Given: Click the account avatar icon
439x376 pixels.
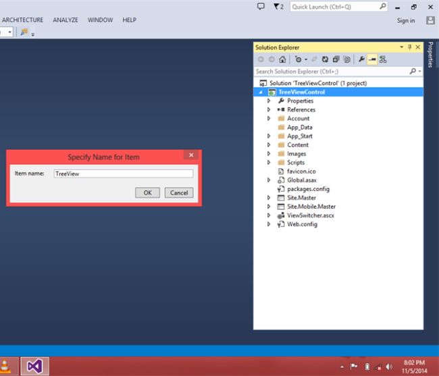Looking at the screenshot, I should point(430,20).
